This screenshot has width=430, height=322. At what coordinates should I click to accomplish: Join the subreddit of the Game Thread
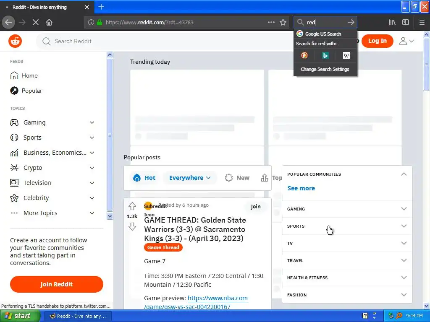tap(256, 206)
